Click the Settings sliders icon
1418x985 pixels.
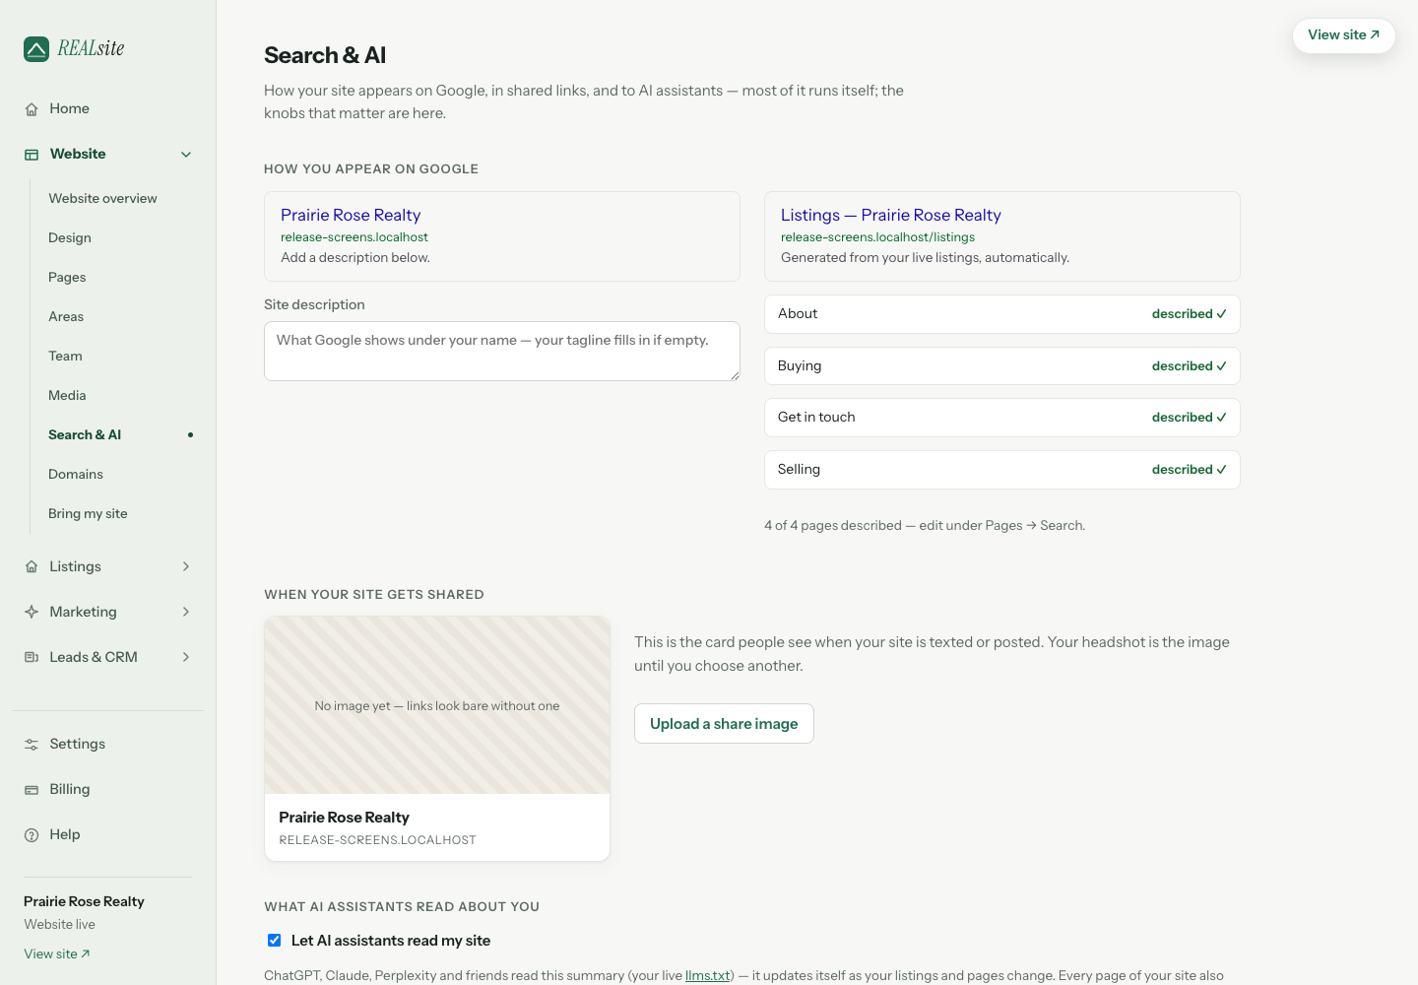pyautogui.click(x=32, y=745)
